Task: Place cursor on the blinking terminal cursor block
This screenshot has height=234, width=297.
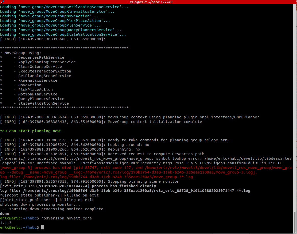Action: [x=42, y=227]
